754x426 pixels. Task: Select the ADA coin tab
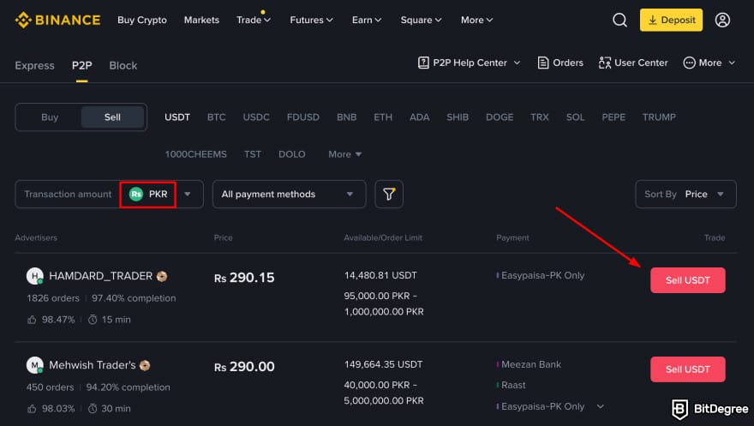click(419, 117)
